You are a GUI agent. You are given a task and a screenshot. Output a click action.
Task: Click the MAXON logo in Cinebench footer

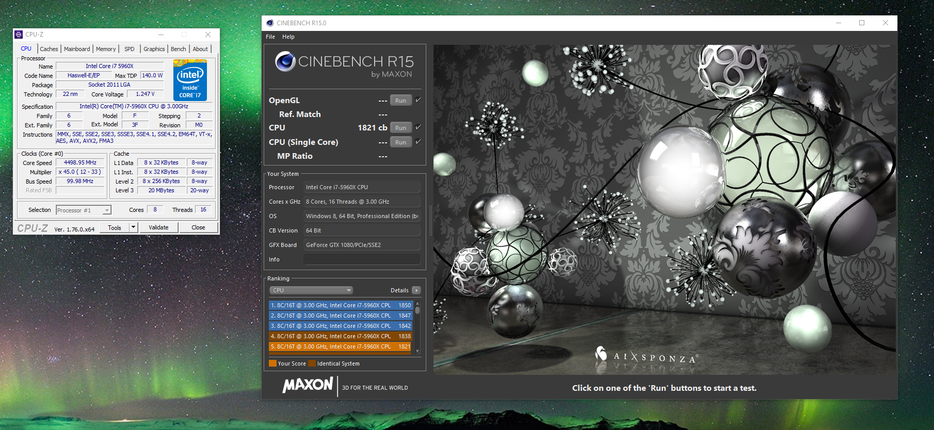click(x=308, y=385)
